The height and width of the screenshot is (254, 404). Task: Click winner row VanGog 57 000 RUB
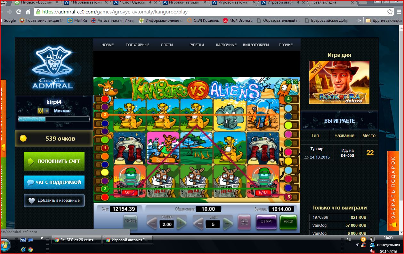click(x=339, y=225)
